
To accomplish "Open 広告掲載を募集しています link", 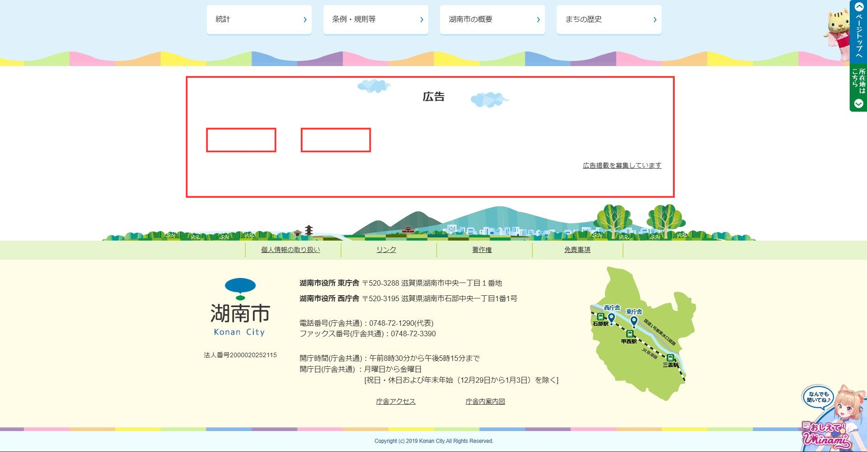I will click(622, 165).
